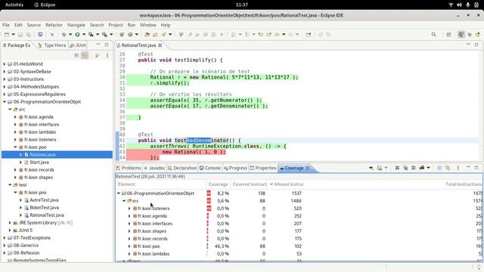
Task: Toggle Link with Editor in Package Explorer
Action: point(85,55)
